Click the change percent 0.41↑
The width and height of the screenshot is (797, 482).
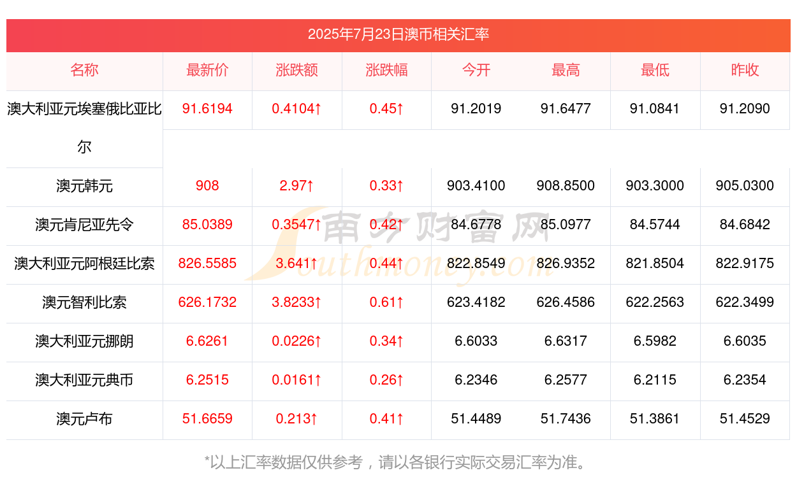click(x=386, y=419)
